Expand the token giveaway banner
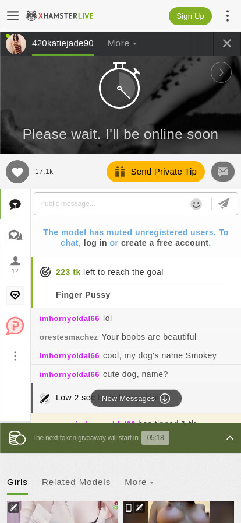 tap(230, 438)
